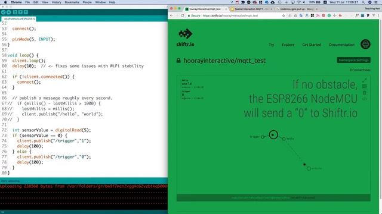This screenshot has width=382, height=214.
Task: Click the browser Reload button
Action: [182, 15]
